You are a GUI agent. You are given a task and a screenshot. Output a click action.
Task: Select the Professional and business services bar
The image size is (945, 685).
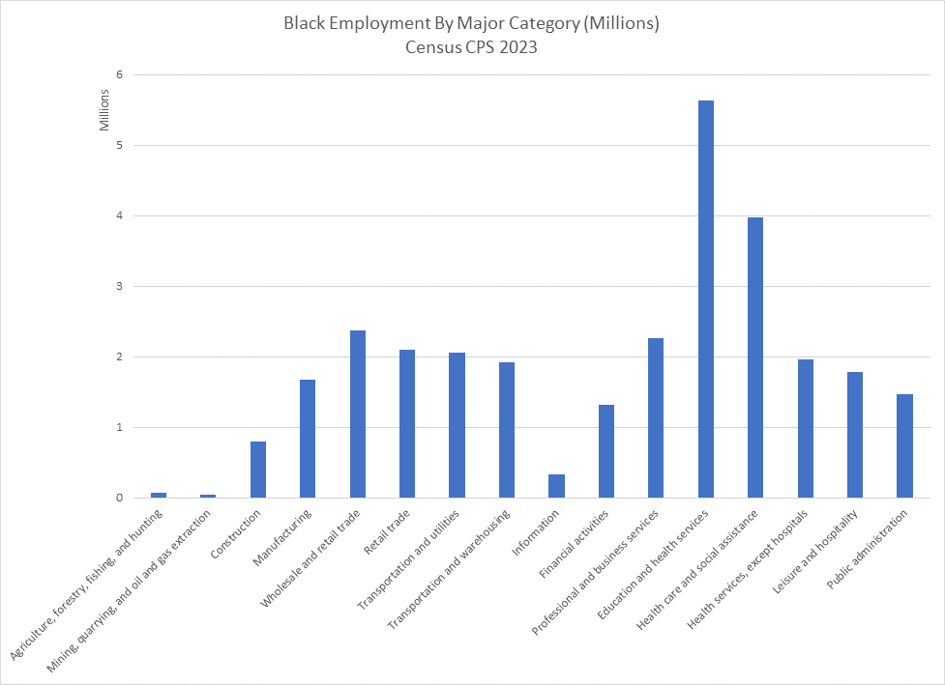pos(656,417)
